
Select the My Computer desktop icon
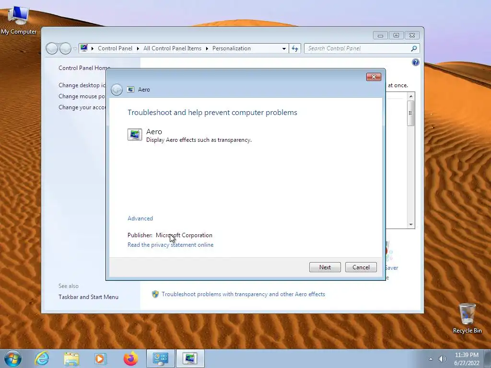click(19, 20)
